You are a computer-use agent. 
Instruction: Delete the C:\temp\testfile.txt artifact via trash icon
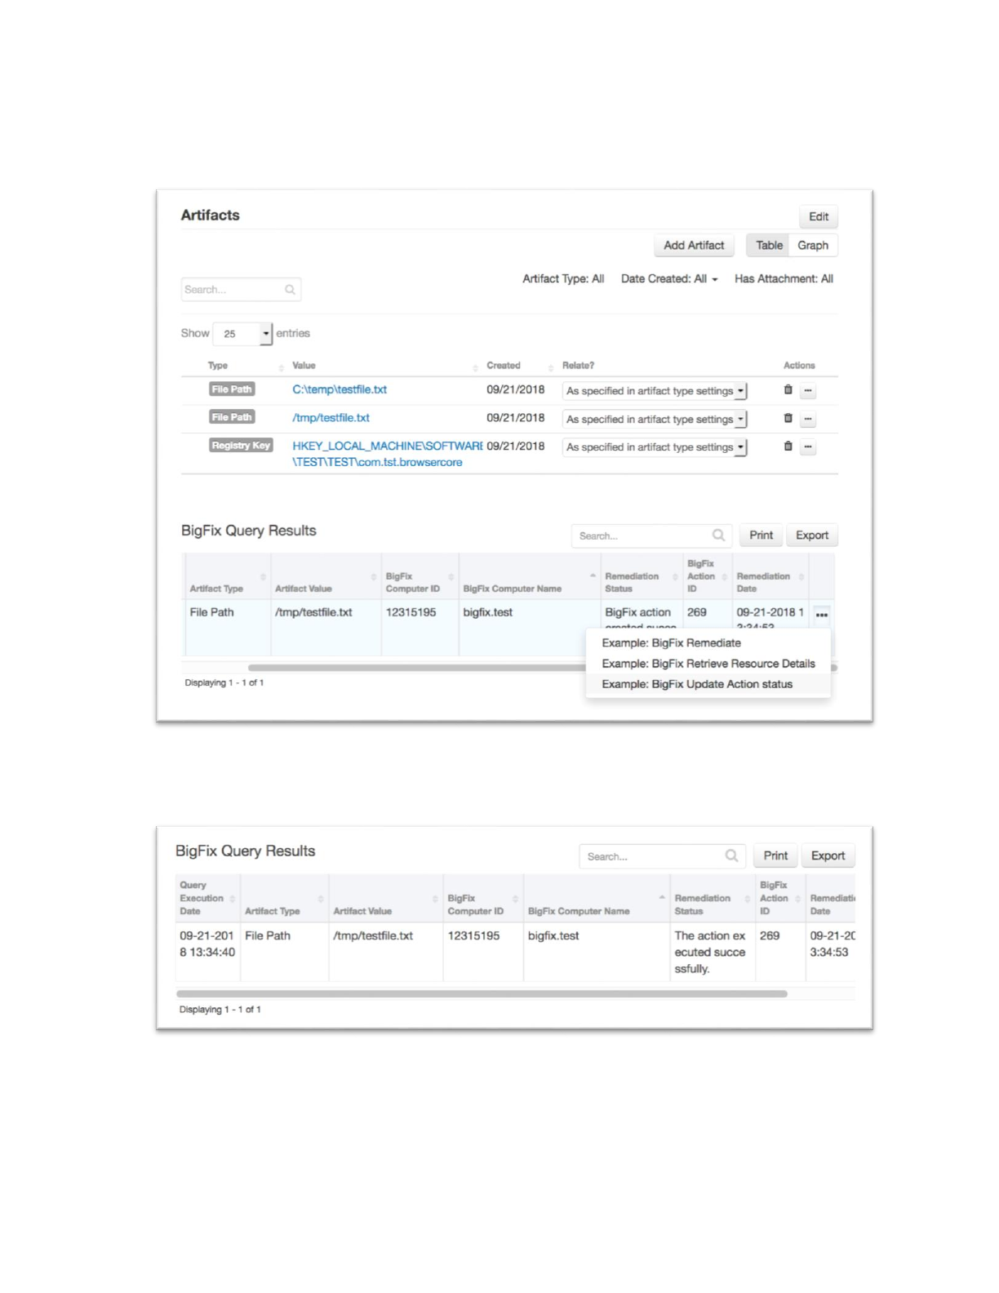pyautogui.click(x=788, y=390)
